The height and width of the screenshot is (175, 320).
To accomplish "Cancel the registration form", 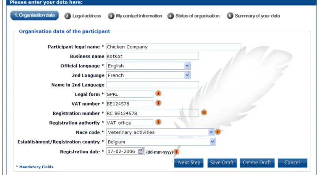I will 292,163.
